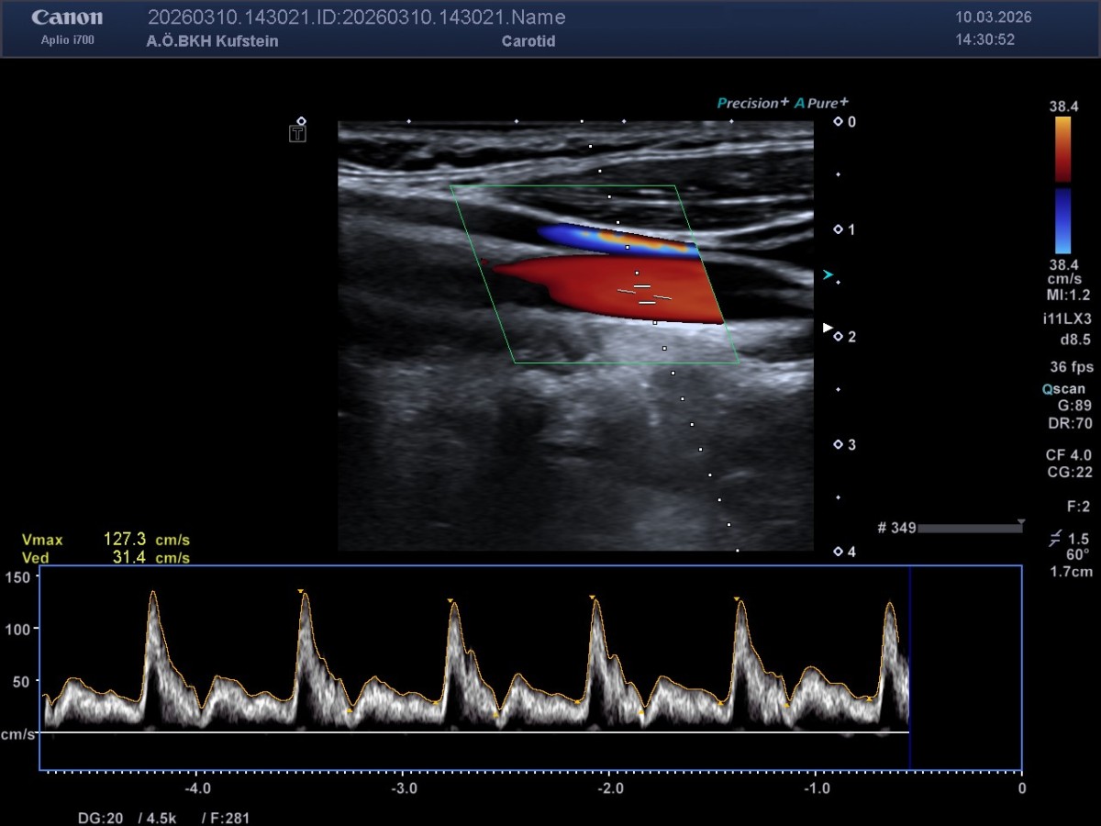The width and height of the screenshot is (1101, 826).
Task: Toggle the APure+ imaging label
Action: [821, 103]
